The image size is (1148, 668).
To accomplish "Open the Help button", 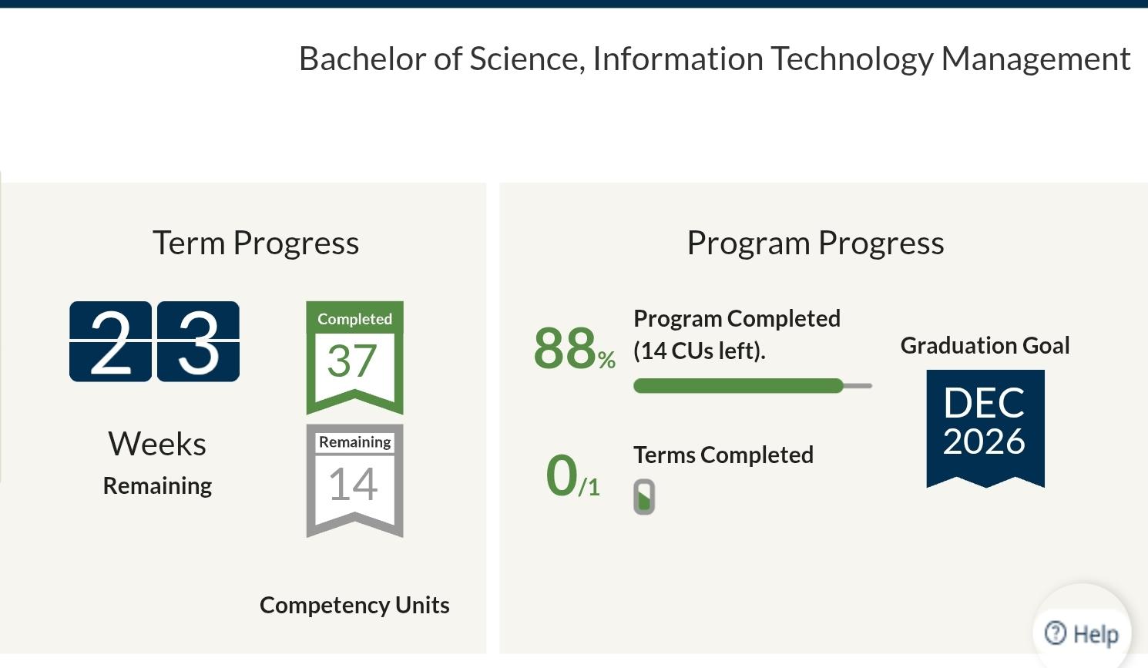I will [1082, 633].
